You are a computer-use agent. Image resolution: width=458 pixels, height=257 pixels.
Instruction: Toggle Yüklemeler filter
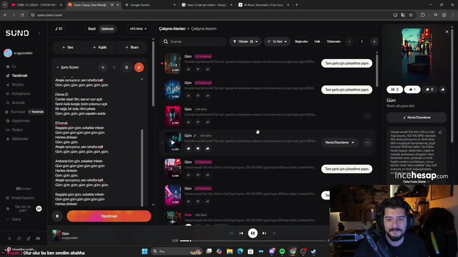coord(333,41)
